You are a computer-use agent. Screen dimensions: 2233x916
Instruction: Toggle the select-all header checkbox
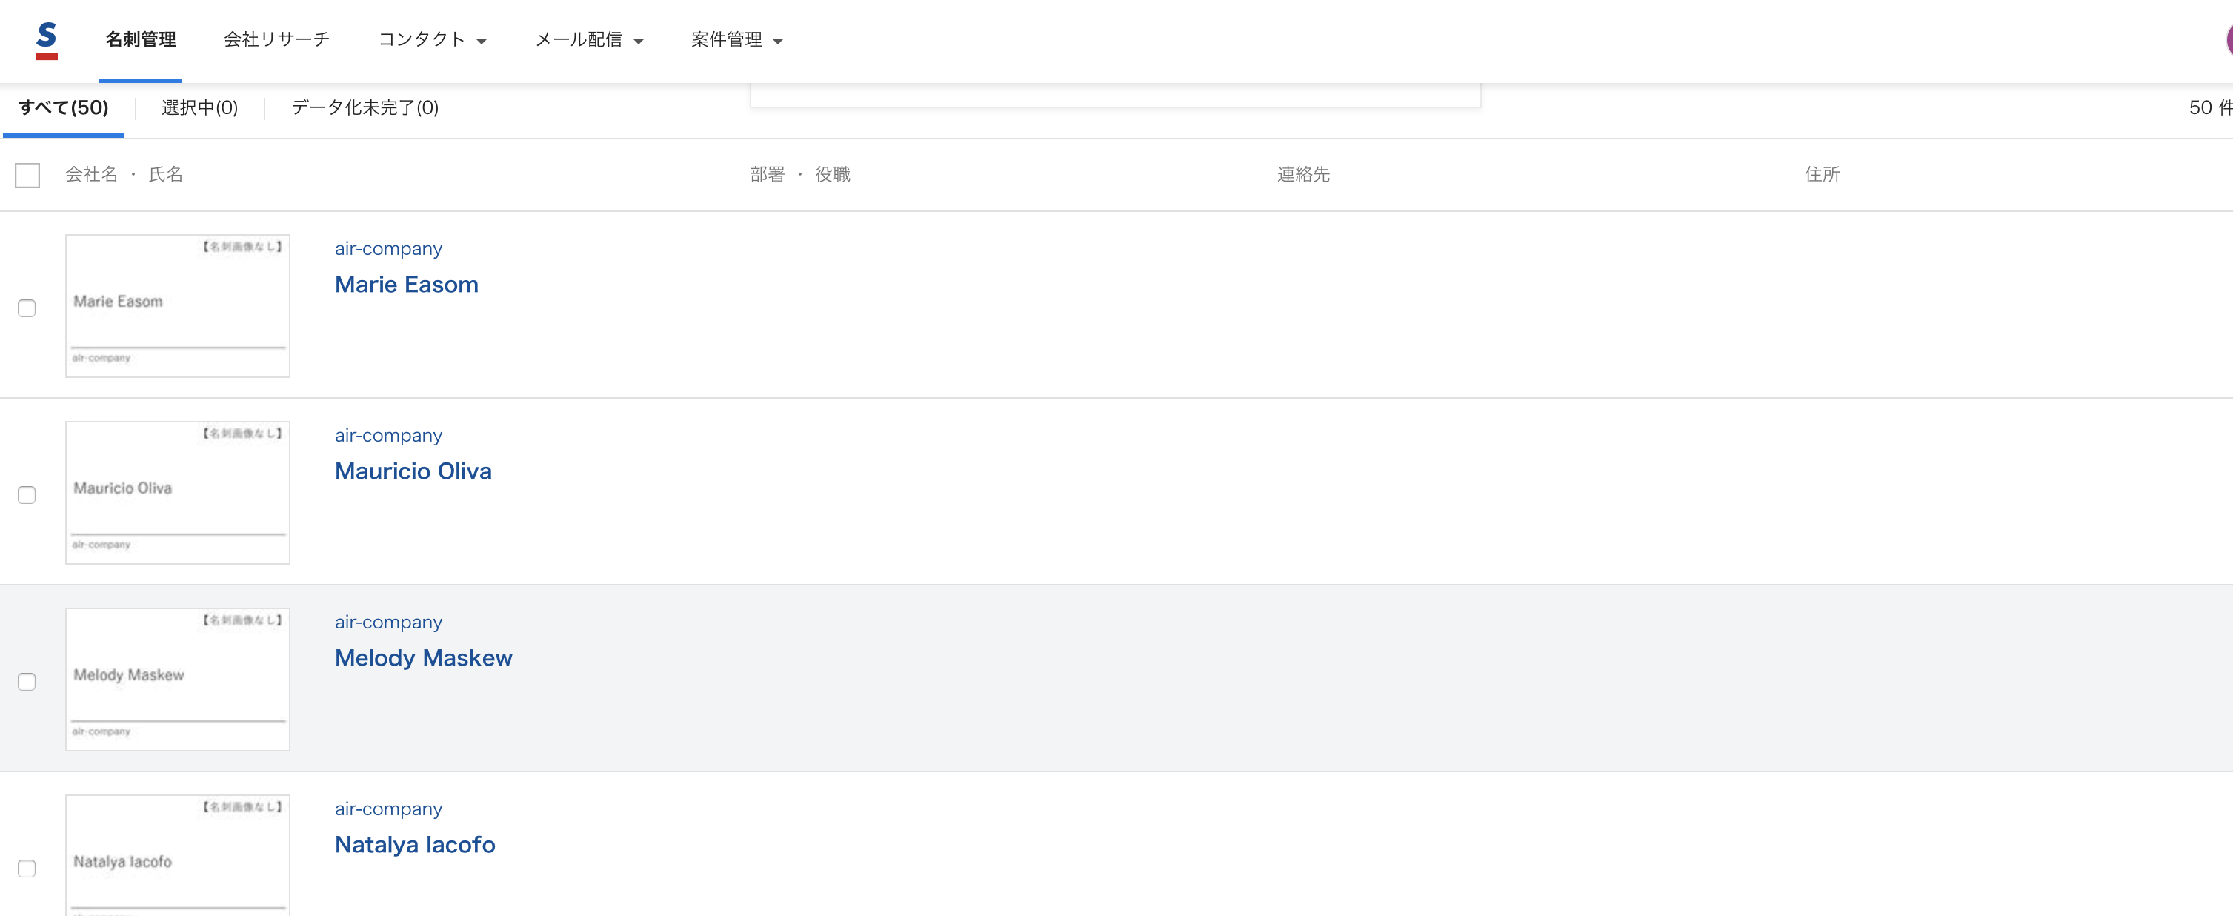pos(27,176)
